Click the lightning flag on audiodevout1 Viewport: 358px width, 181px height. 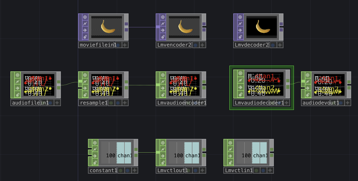308,81
